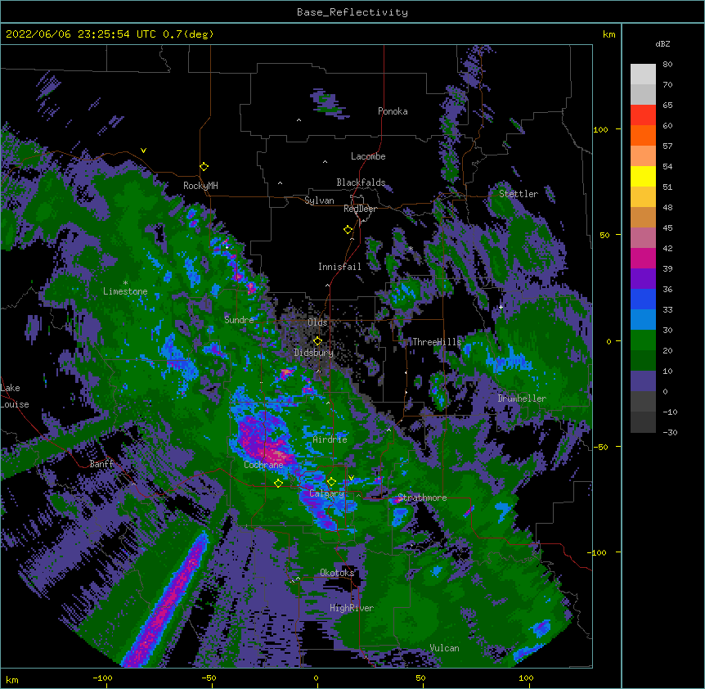Click the Strathmore town label

point(422,498)
